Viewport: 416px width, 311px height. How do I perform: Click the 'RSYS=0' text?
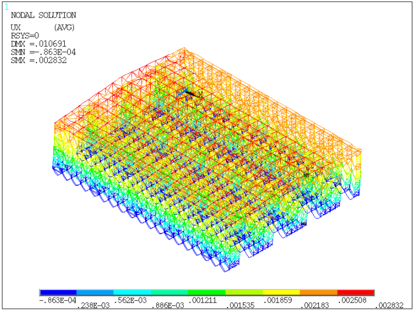click(25, 36)
